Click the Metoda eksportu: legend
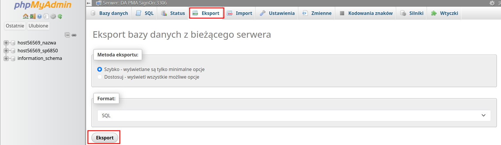501x145 pixels. click(118, 55)
